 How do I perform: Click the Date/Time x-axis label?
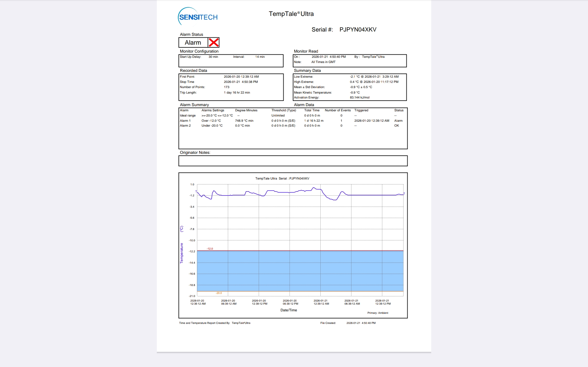click(288, 310)
